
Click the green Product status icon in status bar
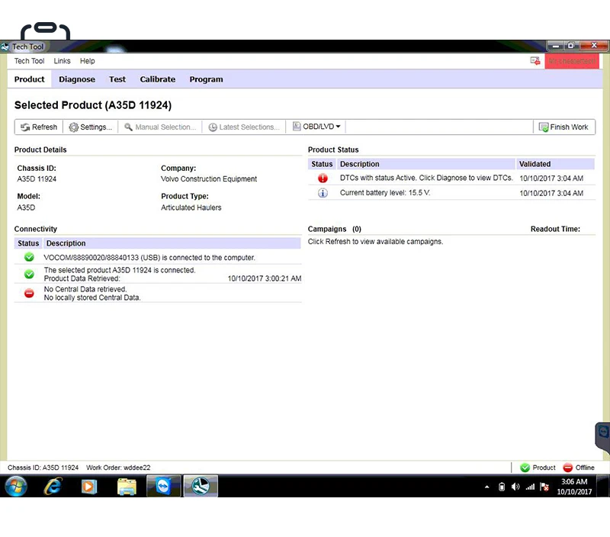[x=525, y=468]
